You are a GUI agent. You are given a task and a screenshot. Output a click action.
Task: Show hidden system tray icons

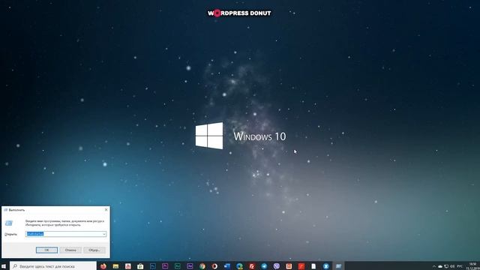433,266
